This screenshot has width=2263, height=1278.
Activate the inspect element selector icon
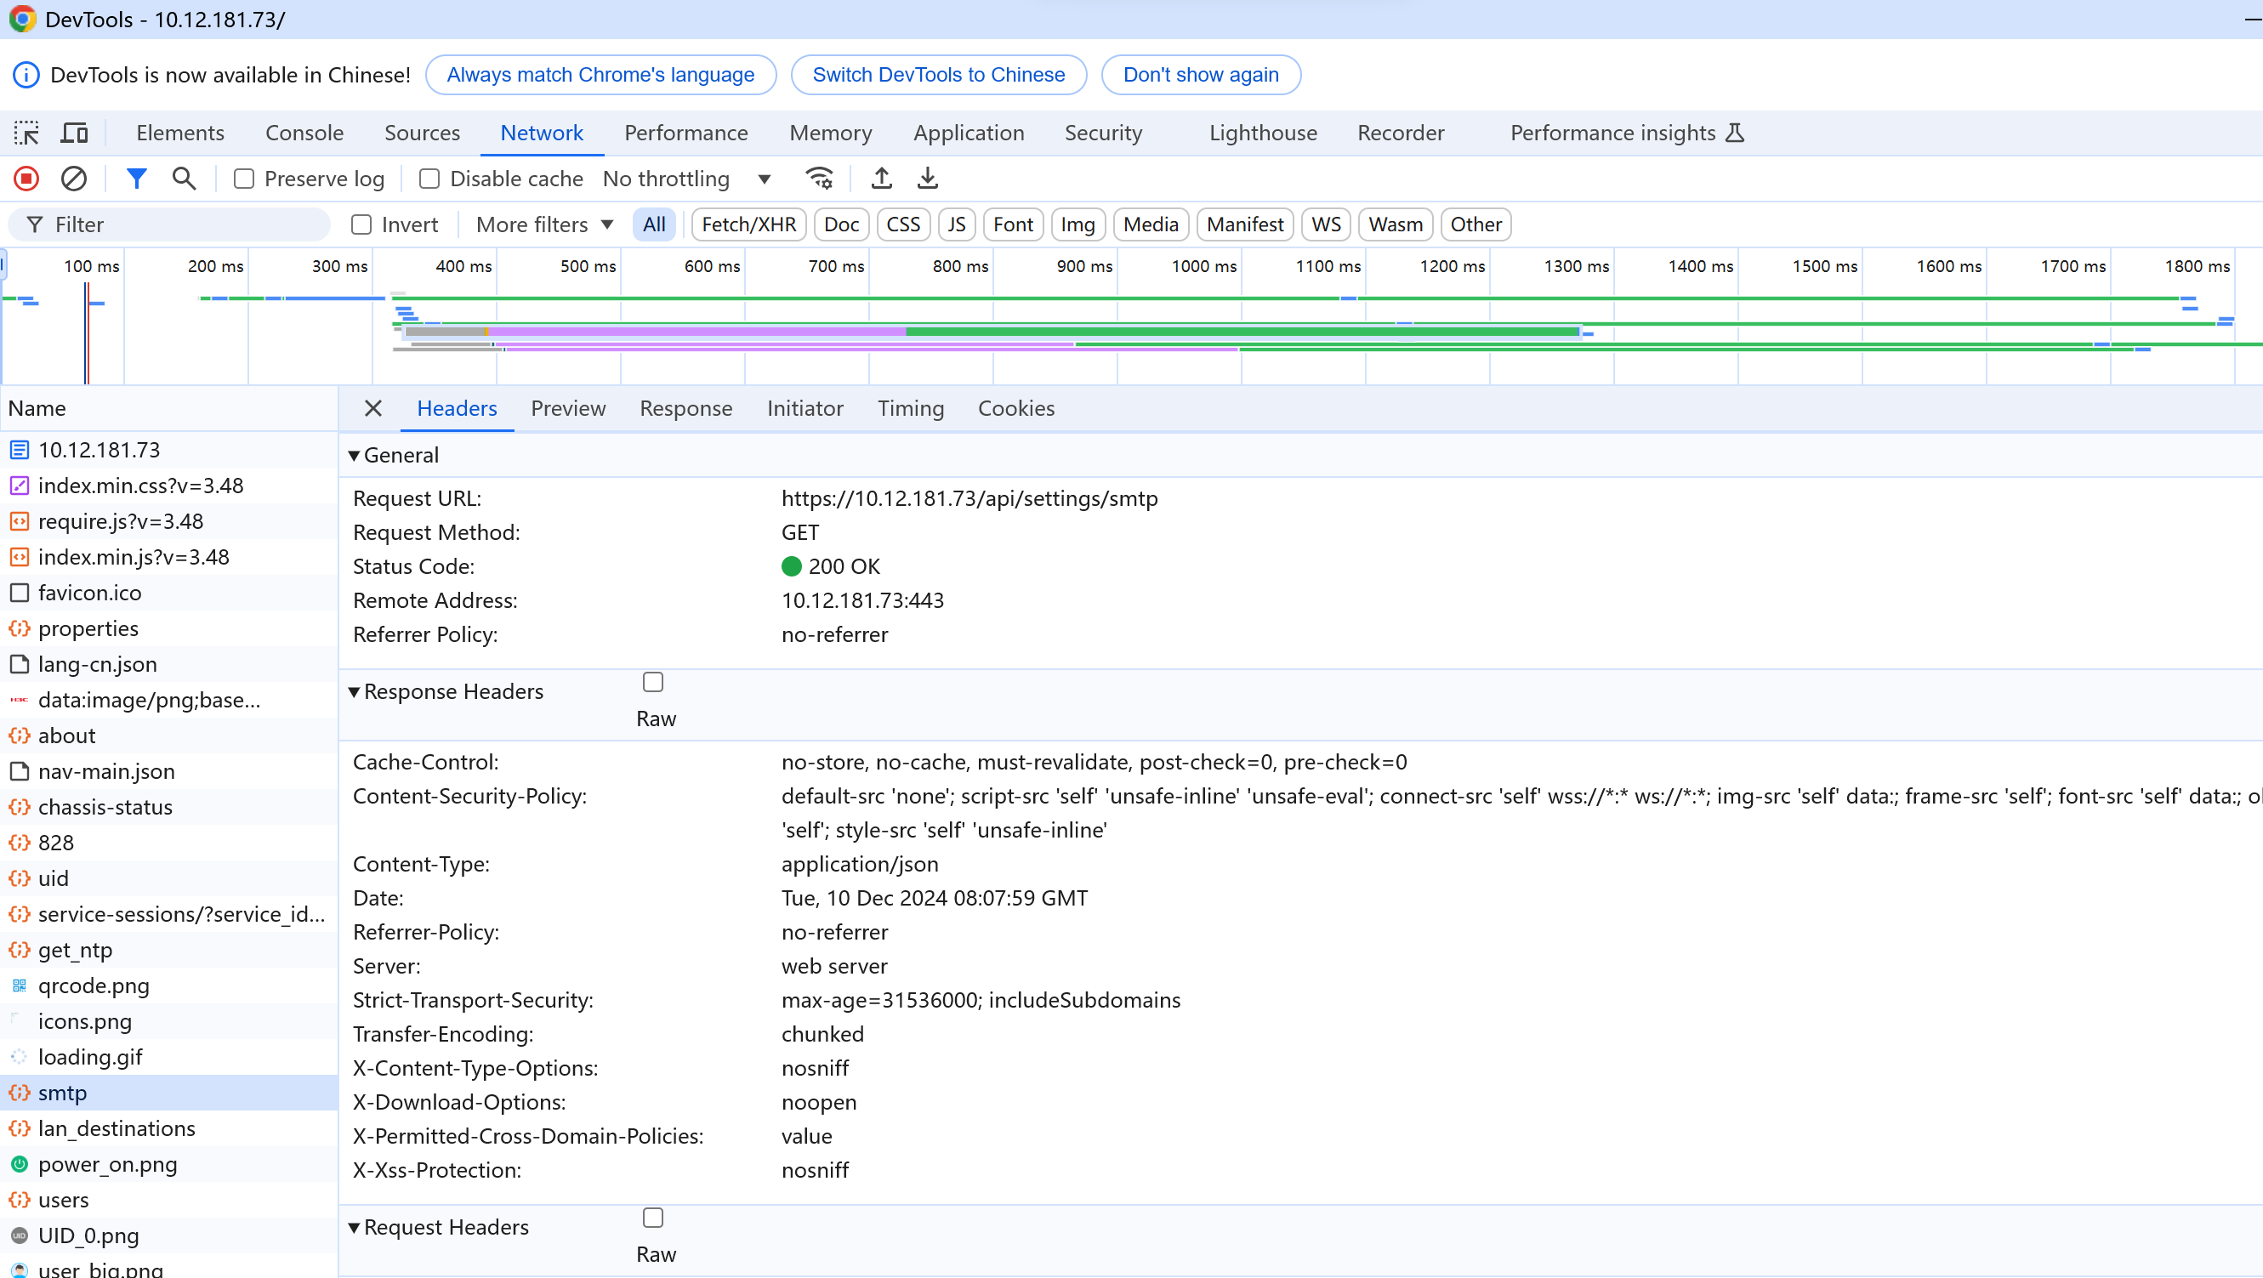click(x=26, y=133)
